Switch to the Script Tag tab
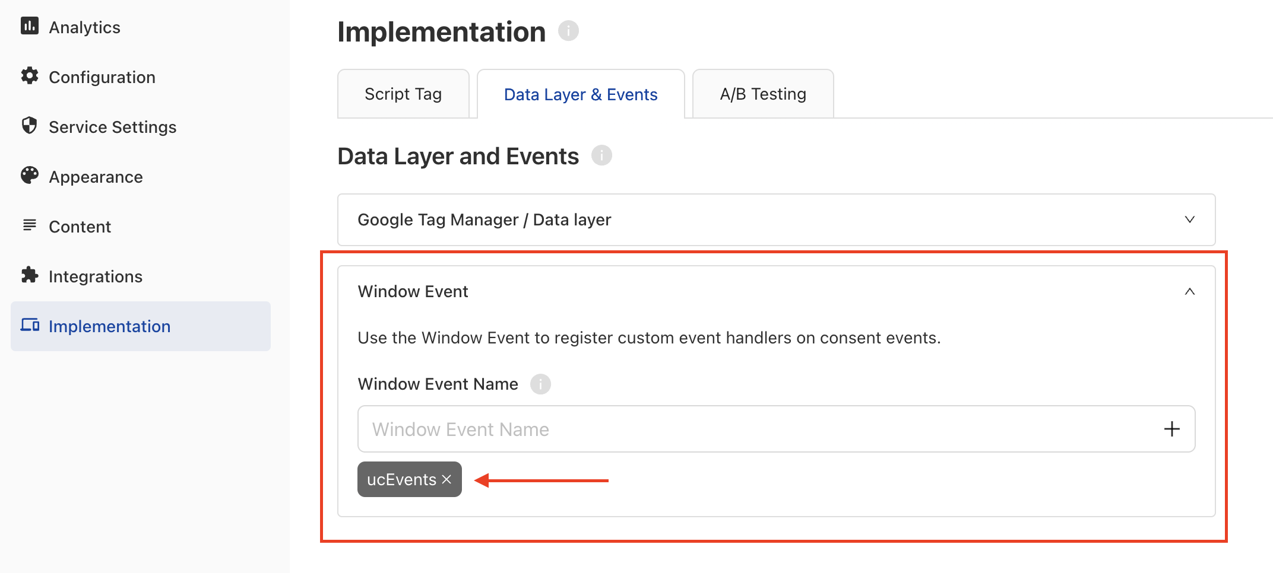The width and height of the screenshot is (1273, 573). (x=403, y=94)
